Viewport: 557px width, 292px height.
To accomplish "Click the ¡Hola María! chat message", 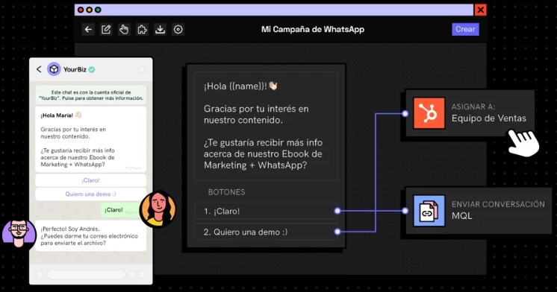I will (x=90, y=139).
